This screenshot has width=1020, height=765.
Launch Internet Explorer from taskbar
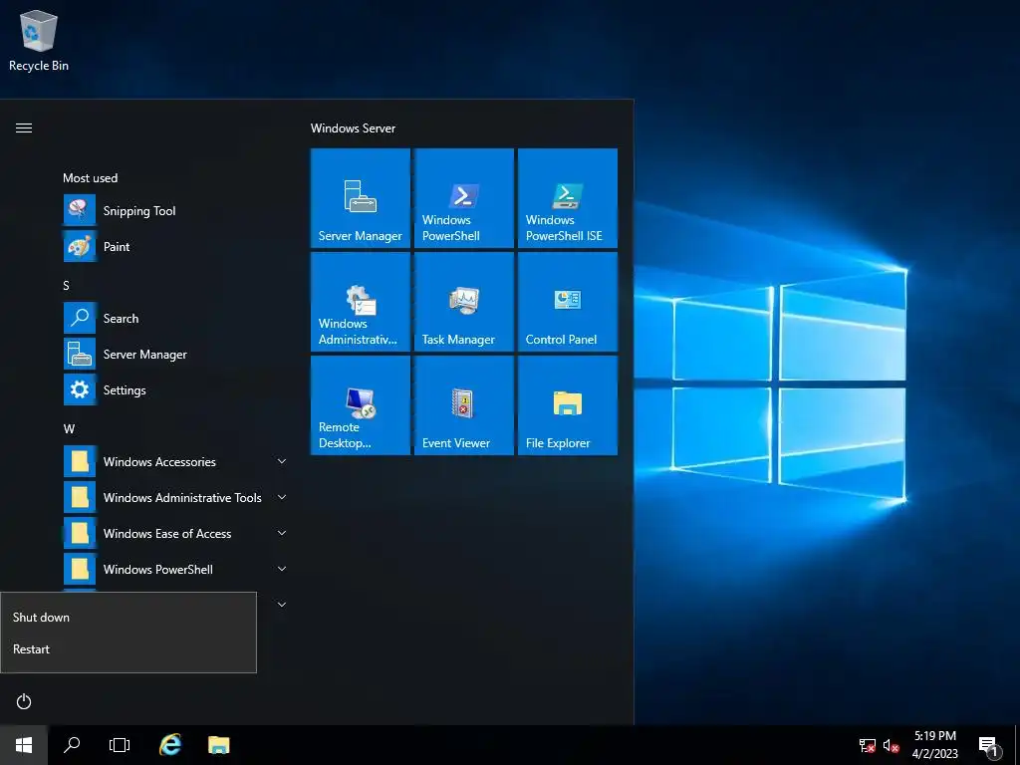click(170, 745)
